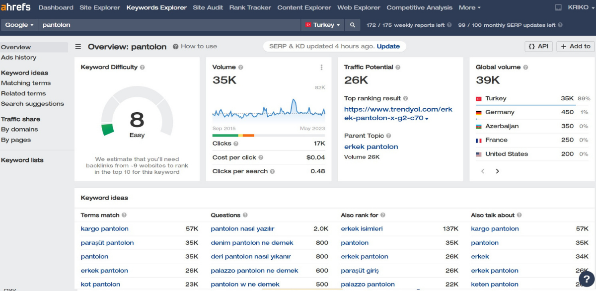Screen dimensions: 596x291
Task: Click the Clicks per search info icon
Action: (273, 171)
